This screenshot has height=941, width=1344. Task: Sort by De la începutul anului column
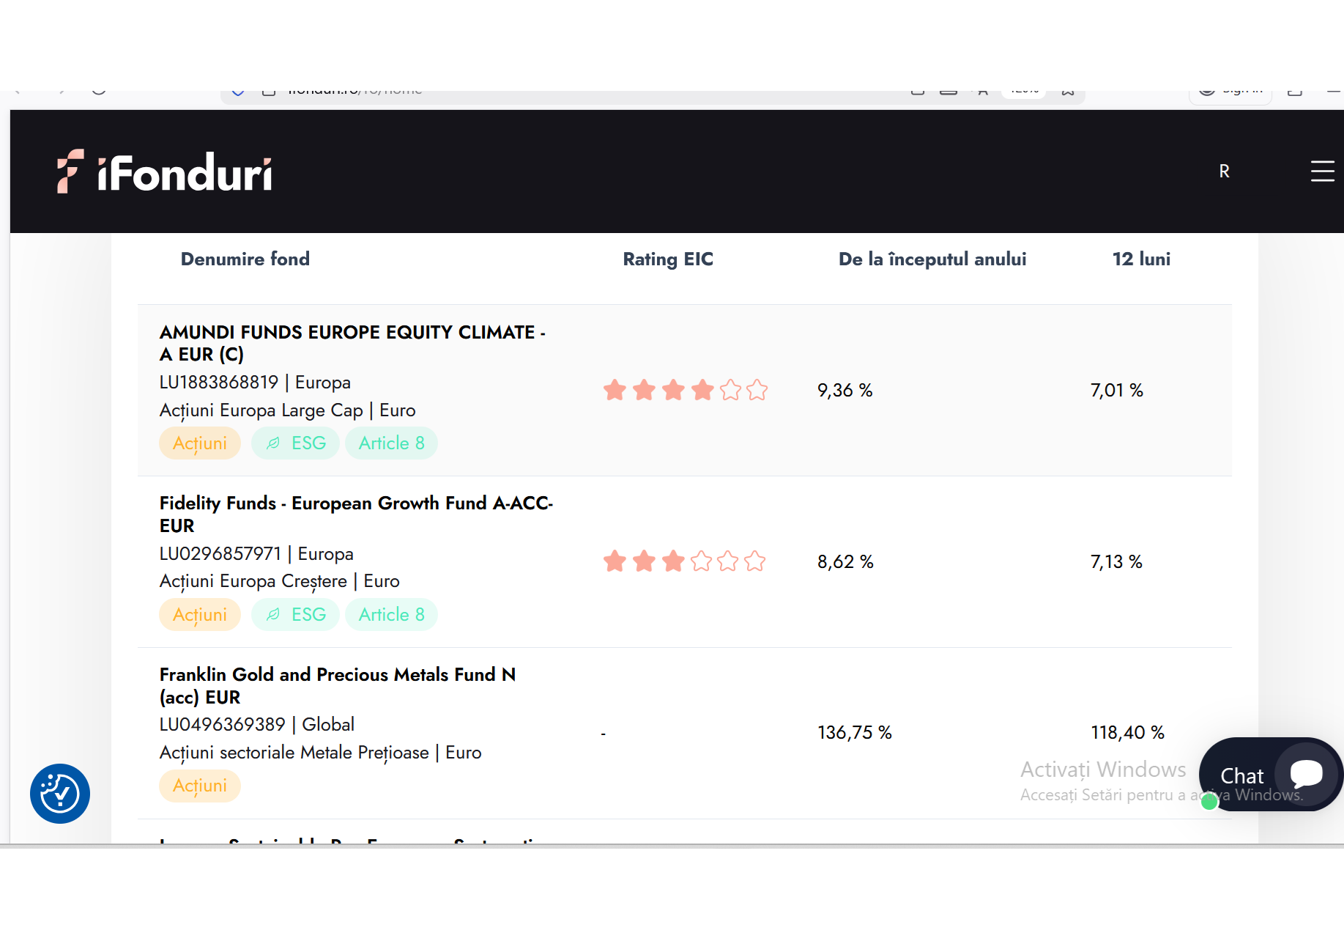coord(932,259)
